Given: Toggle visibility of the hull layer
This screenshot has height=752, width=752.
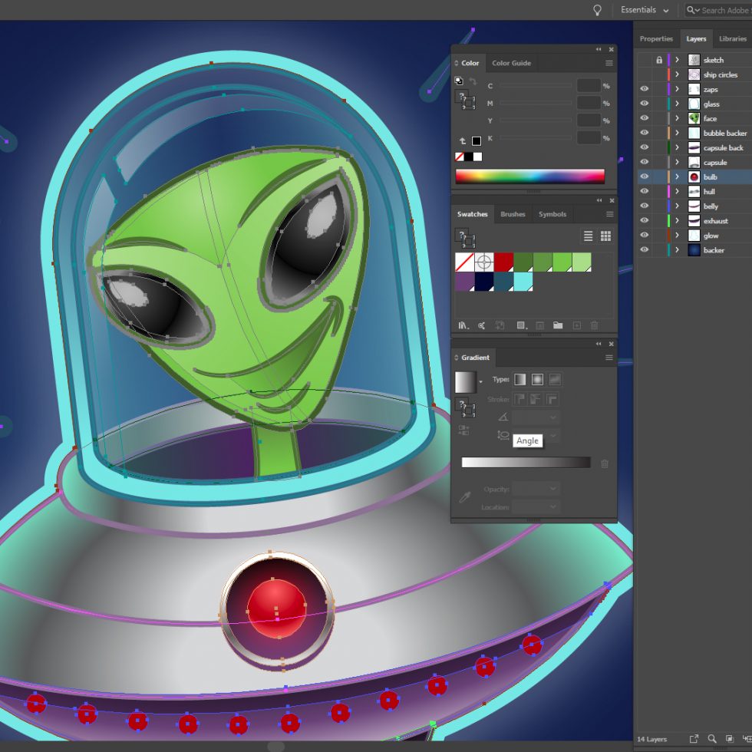Looking at the screenshot, I should click(x=645, y=192).
